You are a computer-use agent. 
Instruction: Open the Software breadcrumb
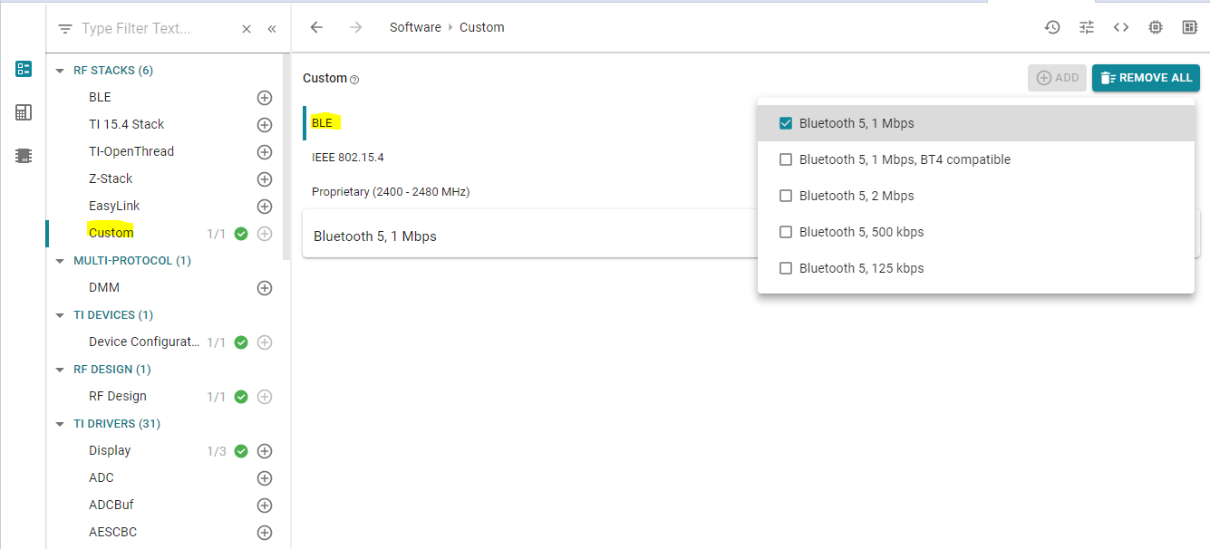point(415,26)
